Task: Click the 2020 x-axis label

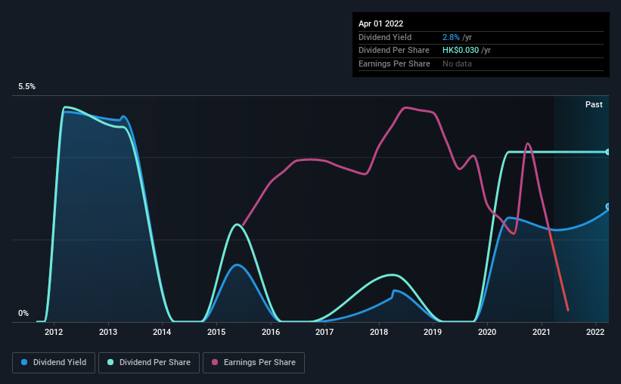Action: pos(487,332)
